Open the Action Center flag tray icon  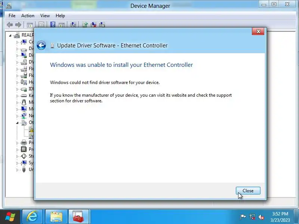tap(243, 217)
